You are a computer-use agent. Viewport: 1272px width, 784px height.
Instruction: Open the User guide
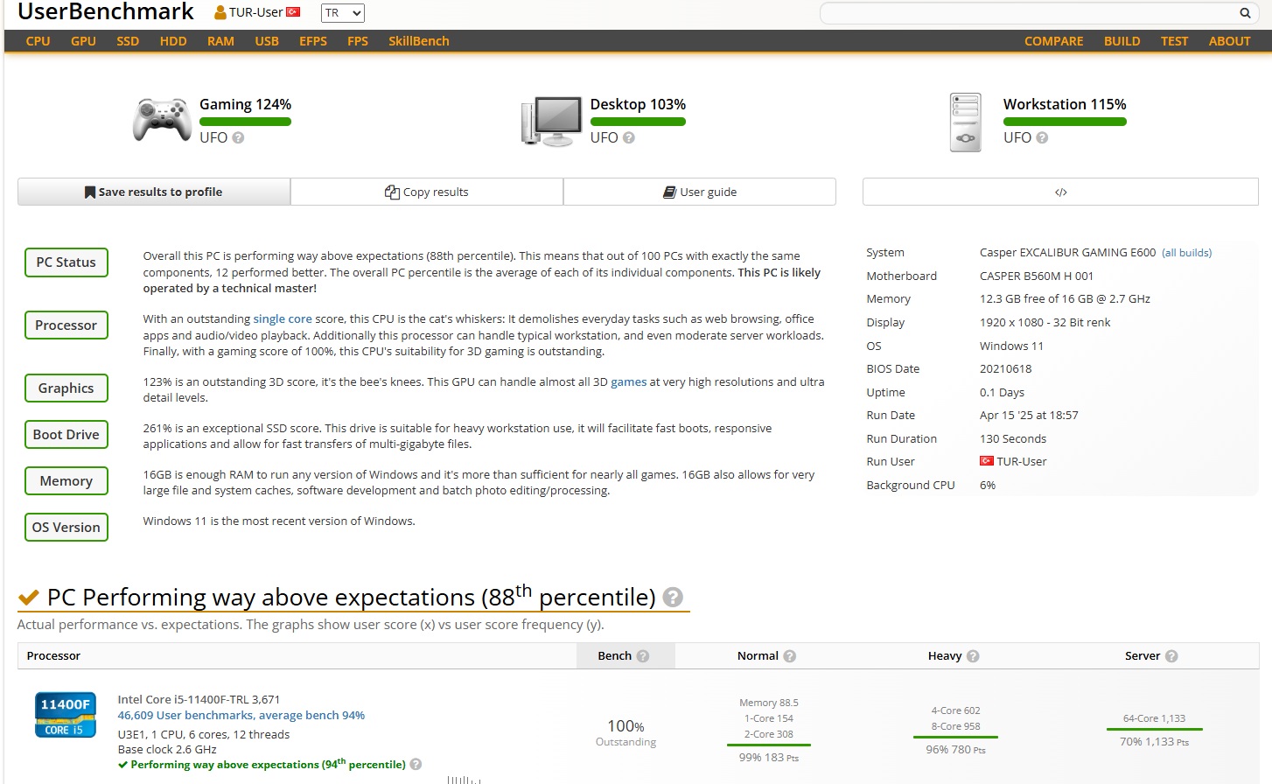coord(700,192)
